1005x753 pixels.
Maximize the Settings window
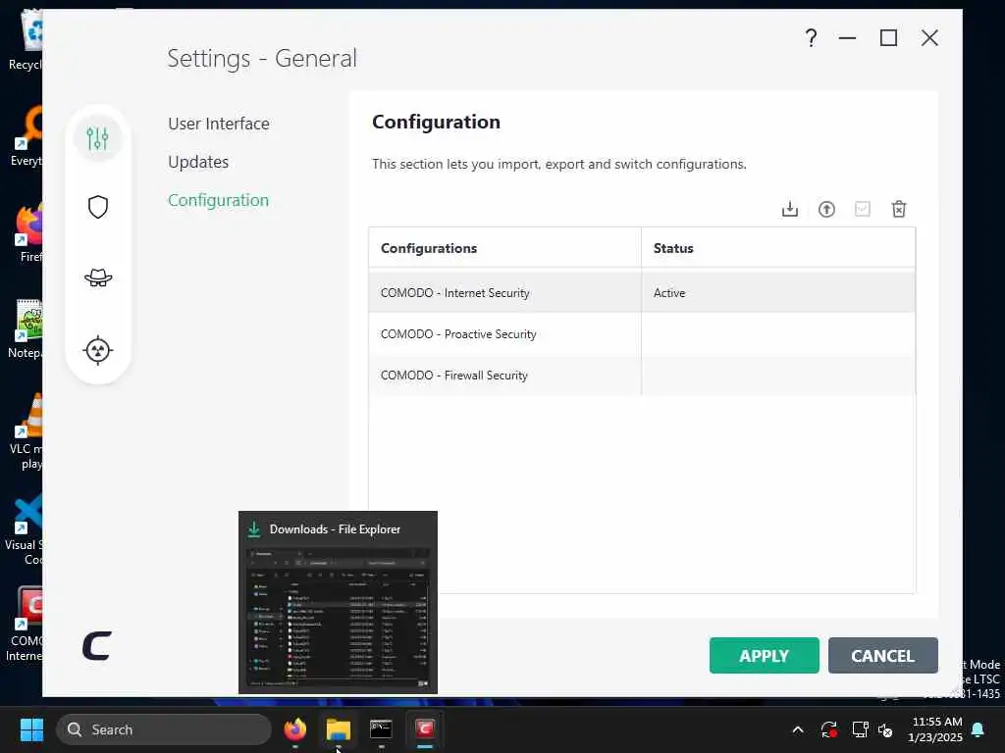[x=888, y=38]
